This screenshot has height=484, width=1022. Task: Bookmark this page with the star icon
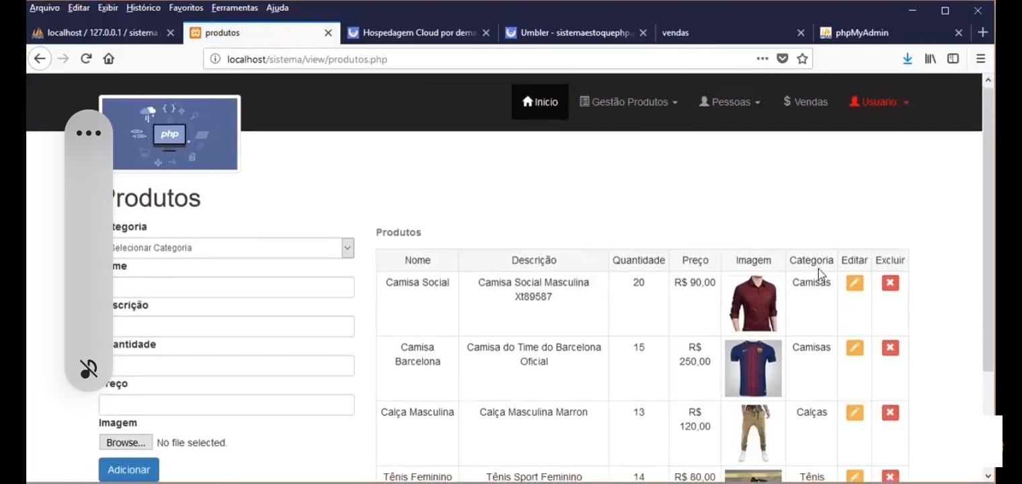[802, 58]
